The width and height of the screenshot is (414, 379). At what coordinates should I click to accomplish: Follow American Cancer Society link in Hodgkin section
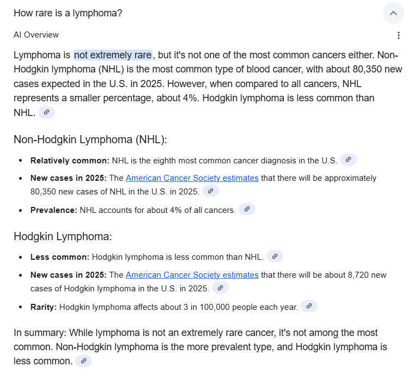point(192,275)
